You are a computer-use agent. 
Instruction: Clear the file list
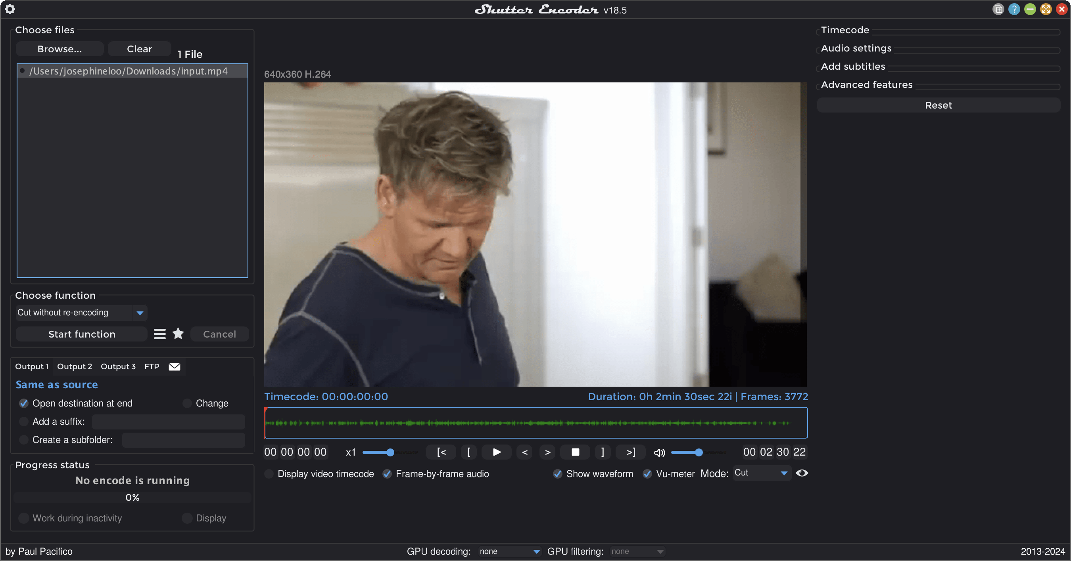[x=139, y=49]
